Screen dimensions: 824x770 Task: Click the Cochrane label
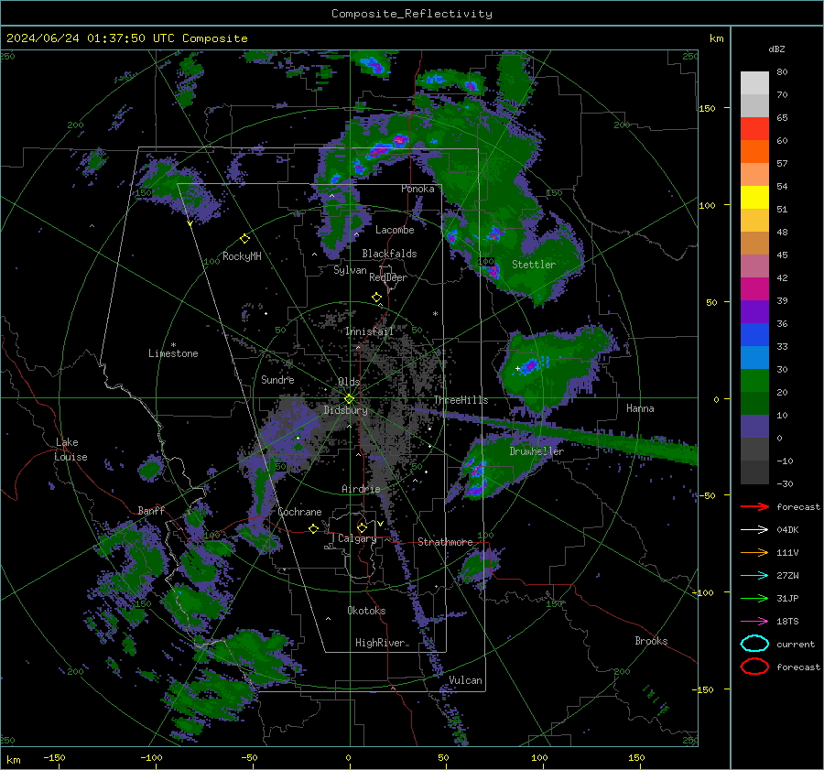299,512
